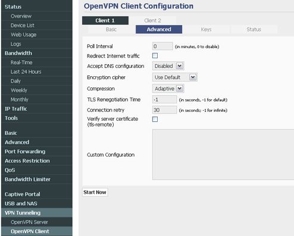Image resolution: width=294 pixels, height=236 pixels.
Task: Open the Accept DNS configuration dropdown
Action: click(x=168, y=66)
